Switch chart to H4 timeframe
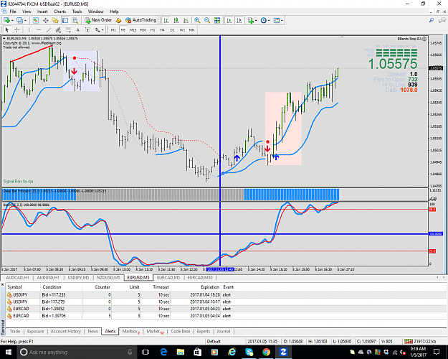Viewport: 448px width, 359px height. coord(162,29)
